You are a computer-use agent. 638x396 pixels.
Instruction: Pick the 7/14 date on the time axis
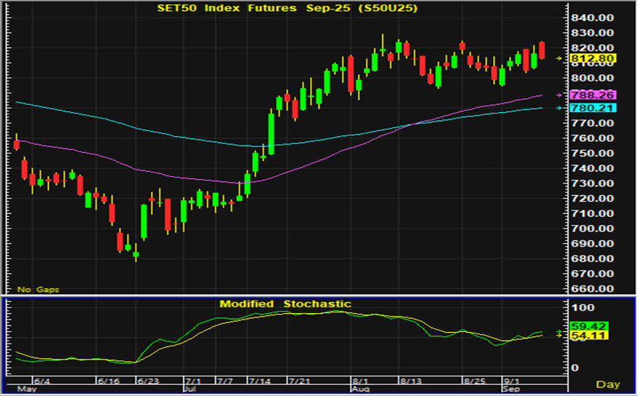point(259,381)
